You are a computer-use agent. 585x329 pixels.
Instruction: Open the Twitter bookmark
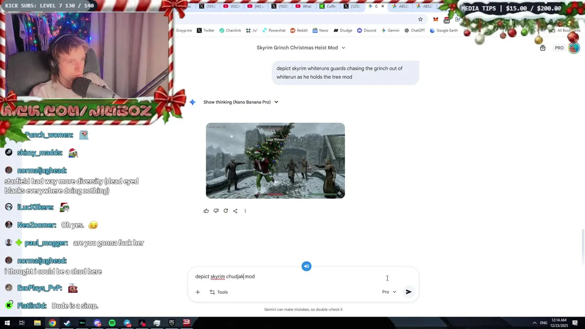pos(206,31)
